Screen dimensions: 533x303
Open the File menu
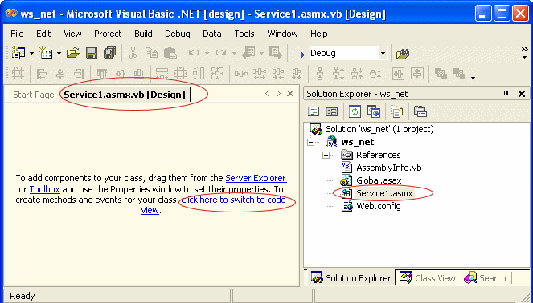point(17,34)
